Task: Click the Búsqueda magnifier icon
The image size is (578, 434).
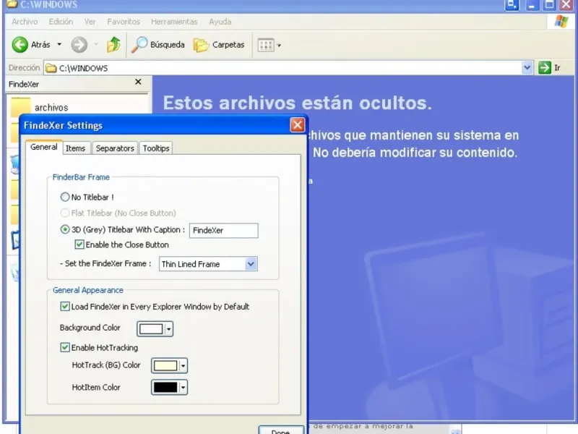Action: pyautogui.click(x=139, y=45)
